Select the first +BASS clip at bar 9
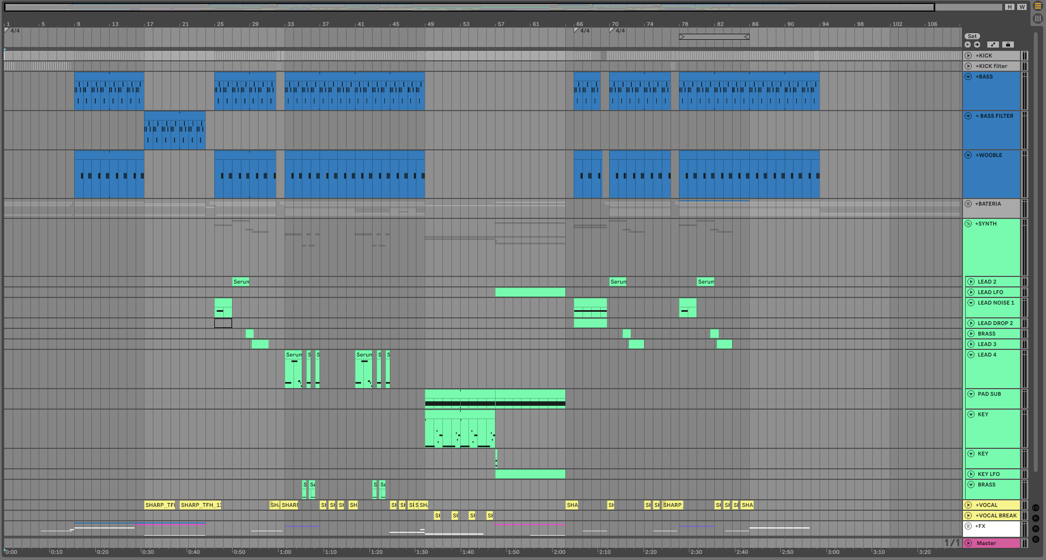The image size is (1046, 560). coord(109,91)
